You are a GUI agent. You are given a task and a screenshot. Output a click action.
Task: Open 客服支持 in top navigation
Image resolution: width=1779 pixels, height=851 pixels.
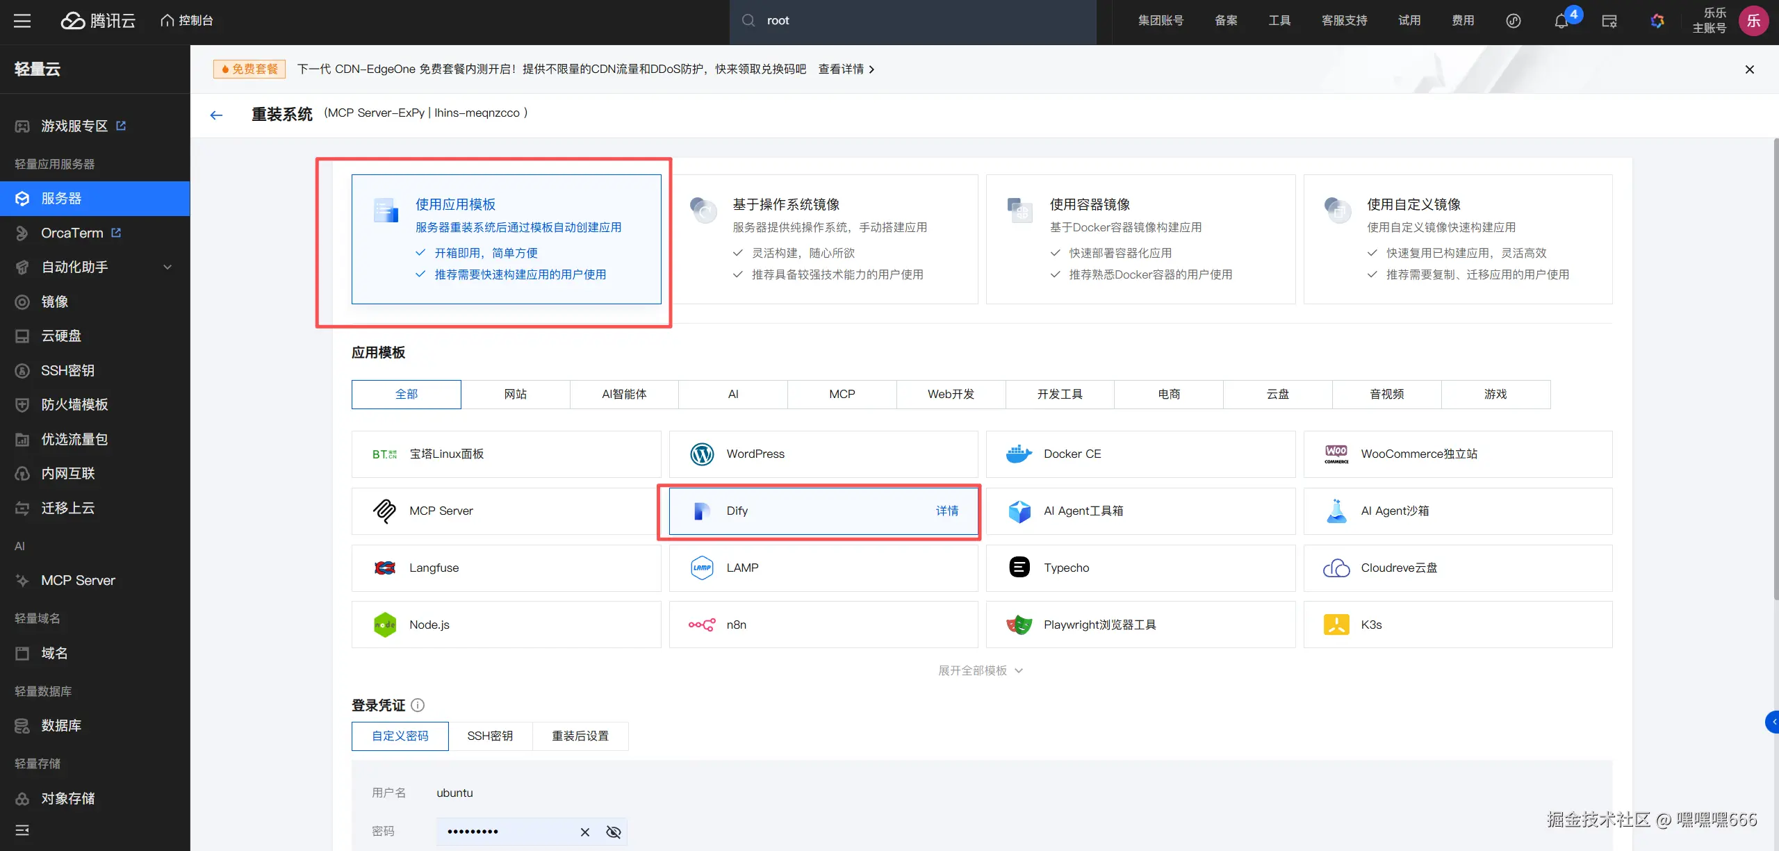(1344, 21)
